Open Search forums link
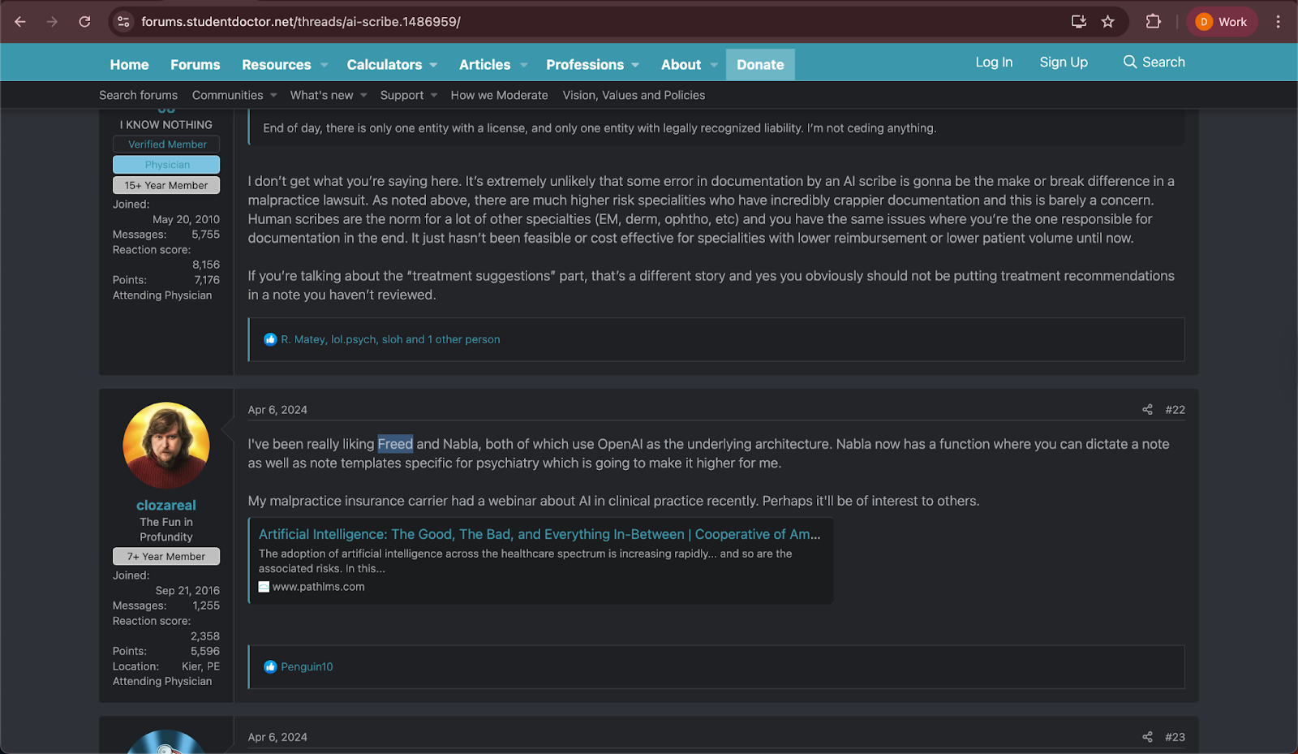This screenshot has width=1298, height=754. (138, 96)
